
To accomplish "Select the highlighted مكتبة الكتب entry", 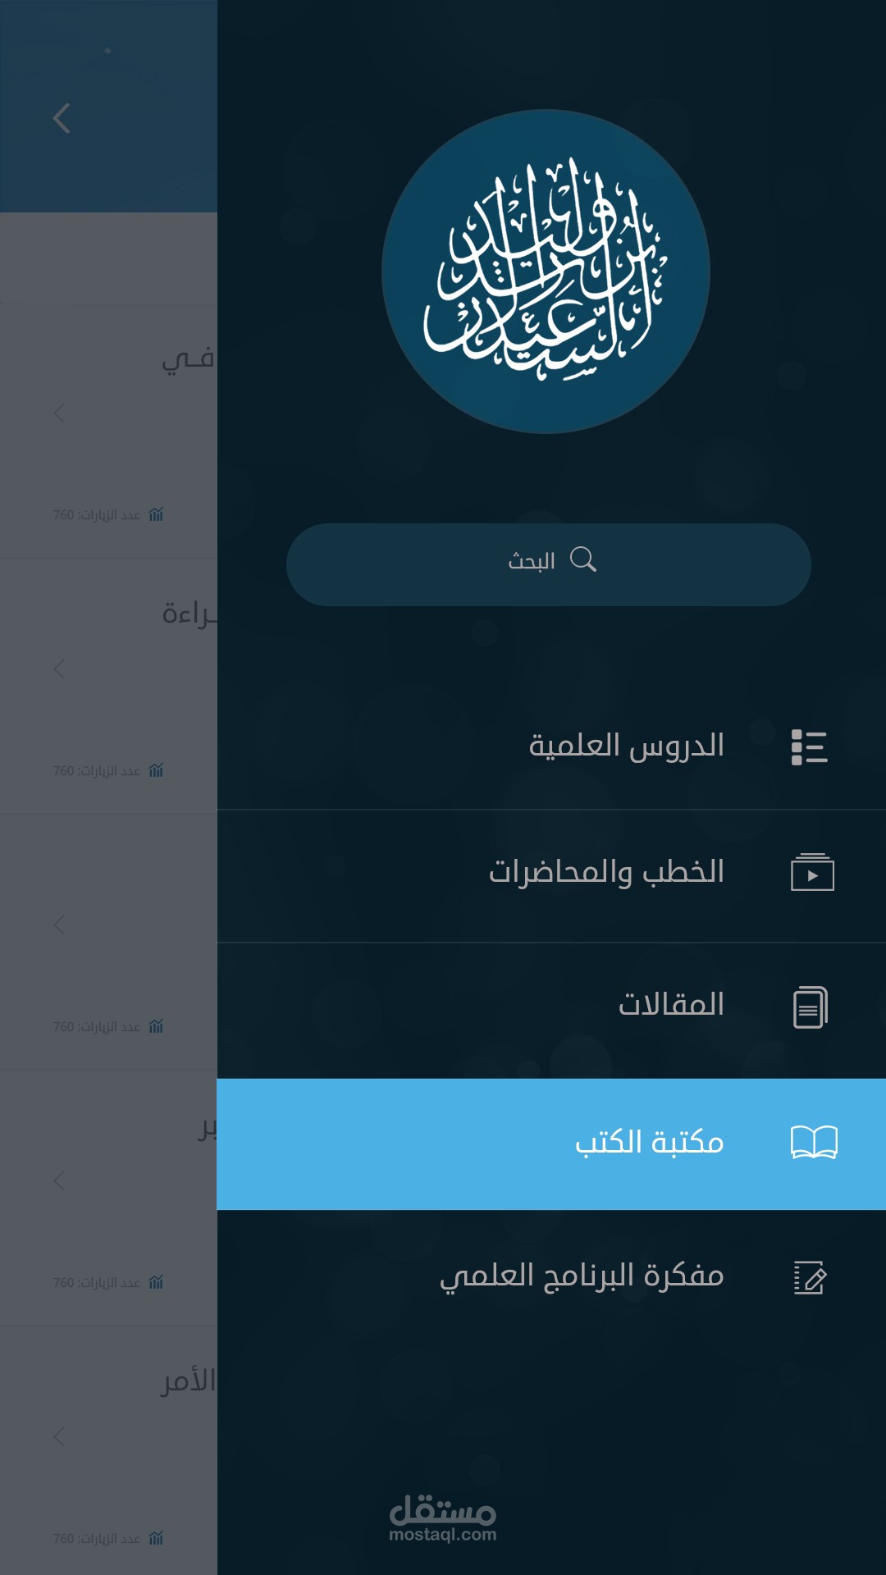I will (551, 1144).
